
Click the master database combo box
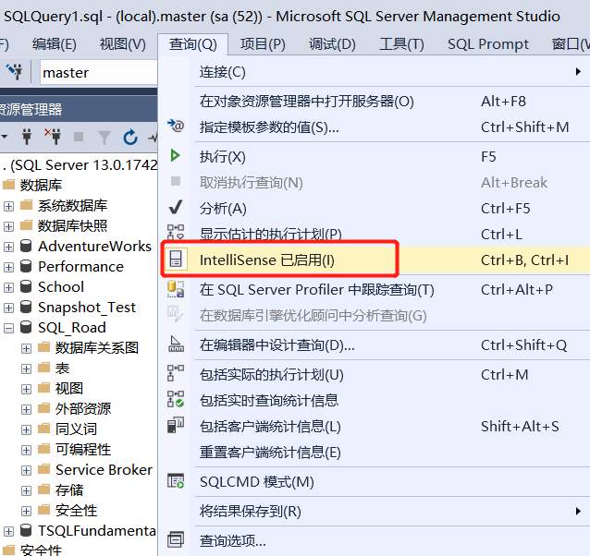99,72
